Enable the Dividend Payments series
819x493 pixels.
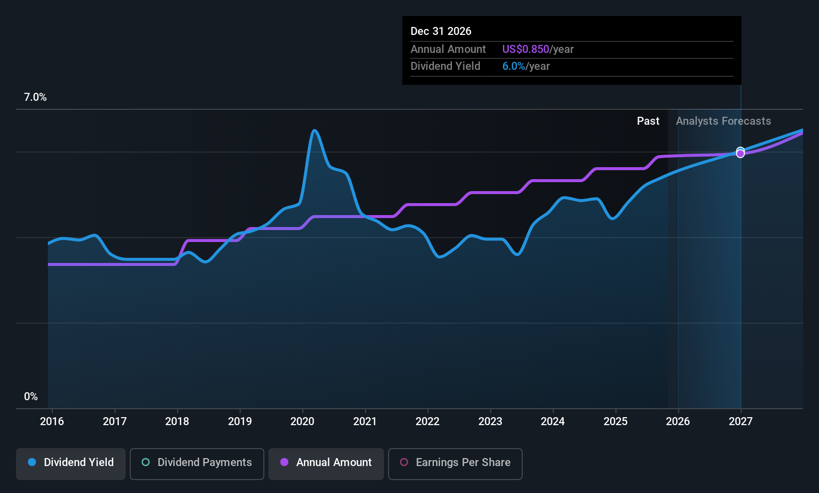(197, 464)
